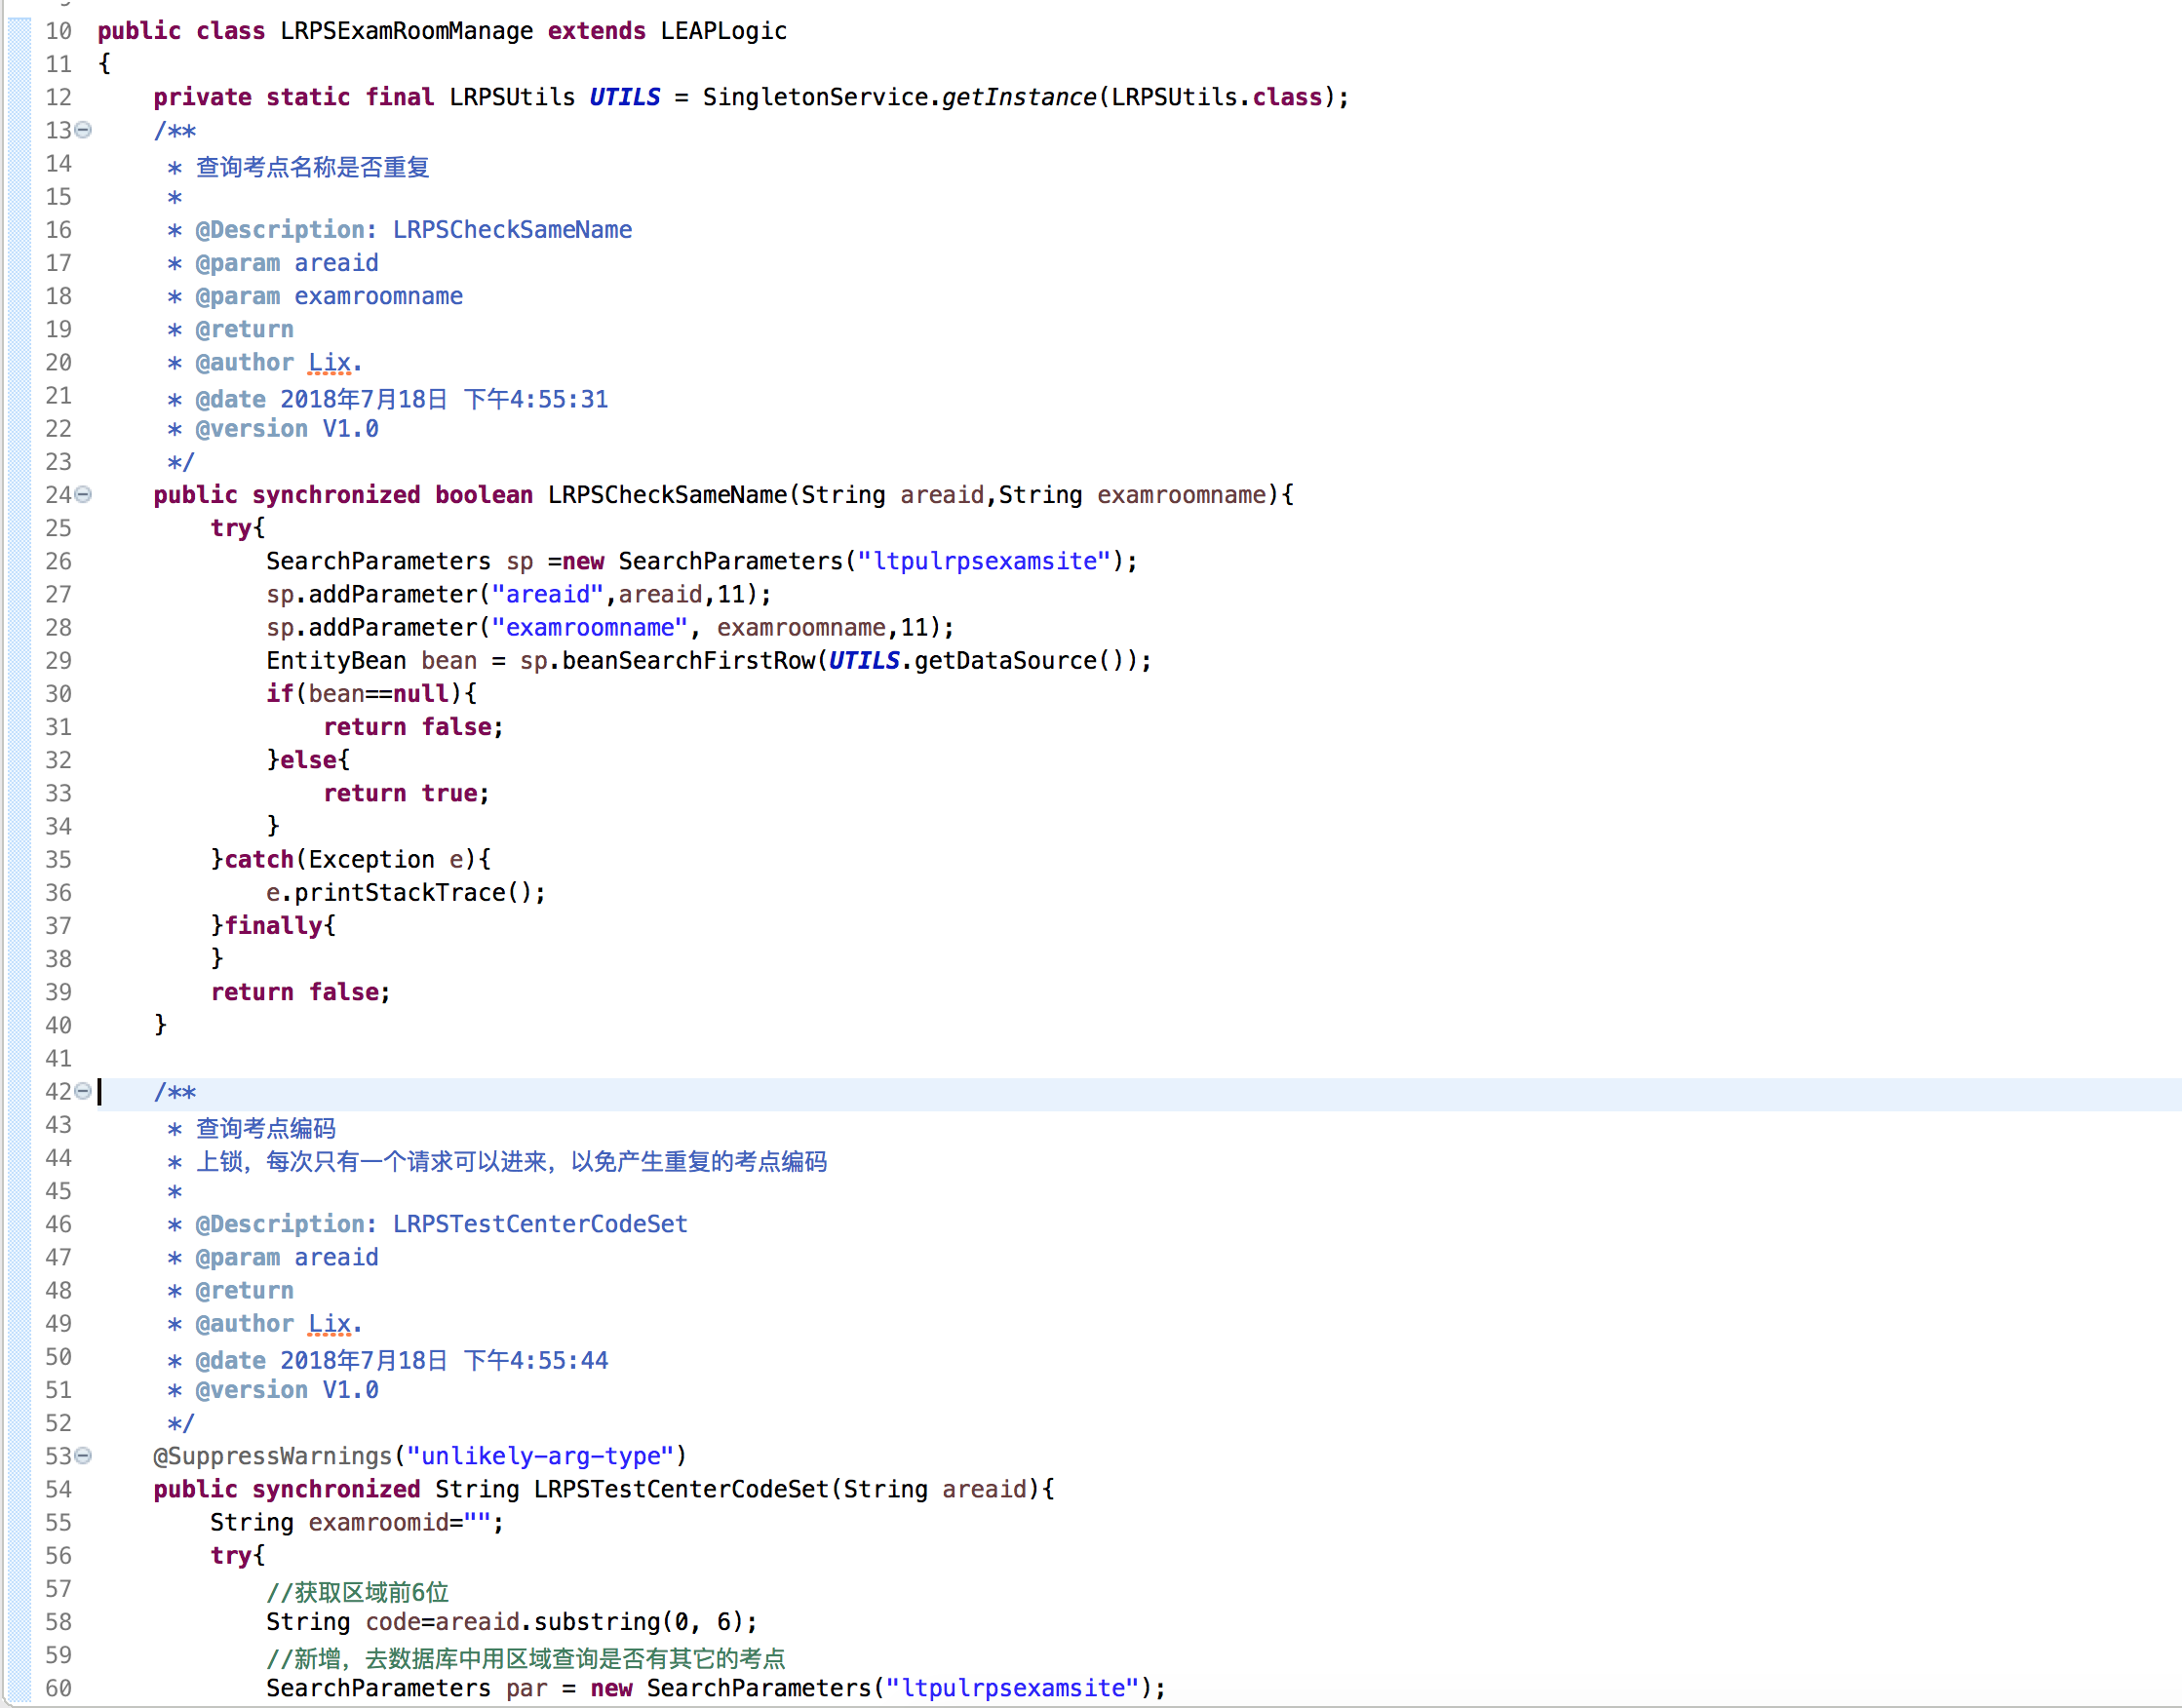Click '@version V1.0' on line 22

click(x=287, y=429)
